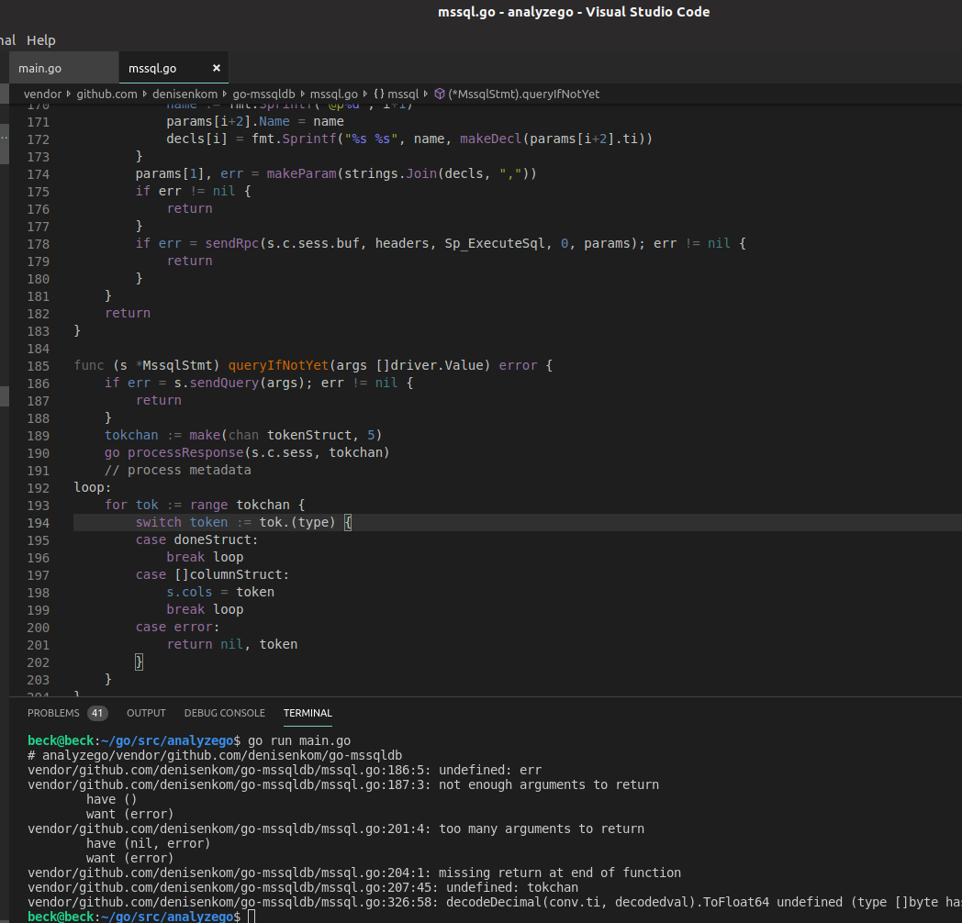Open the OUTPUT panel

(146, 713)
